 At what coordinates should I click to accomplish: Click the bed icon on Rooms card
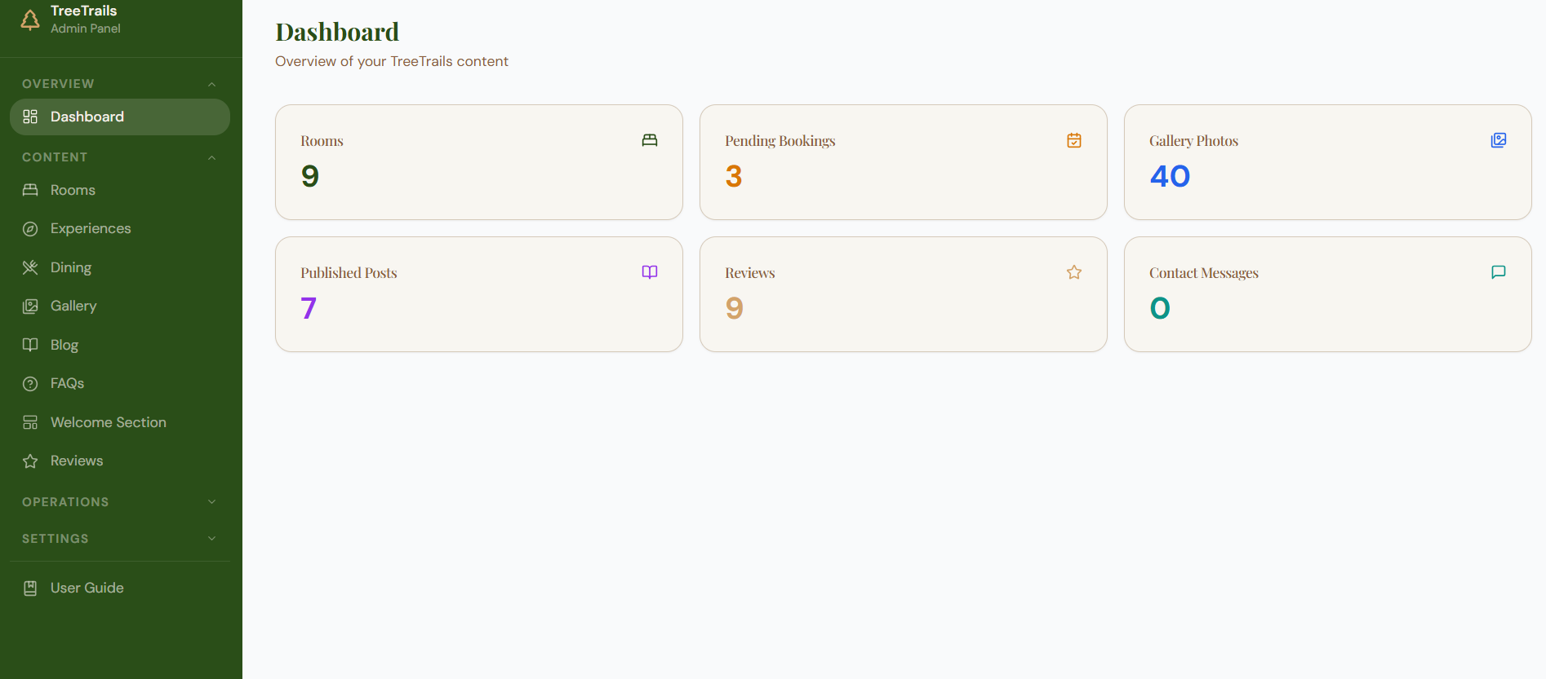click(650, 140)
